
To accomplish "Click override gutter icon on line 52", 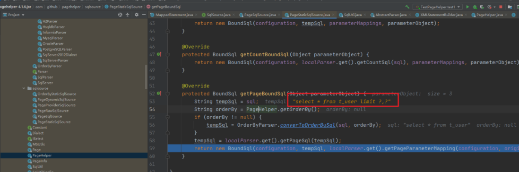I will point(159,94).
